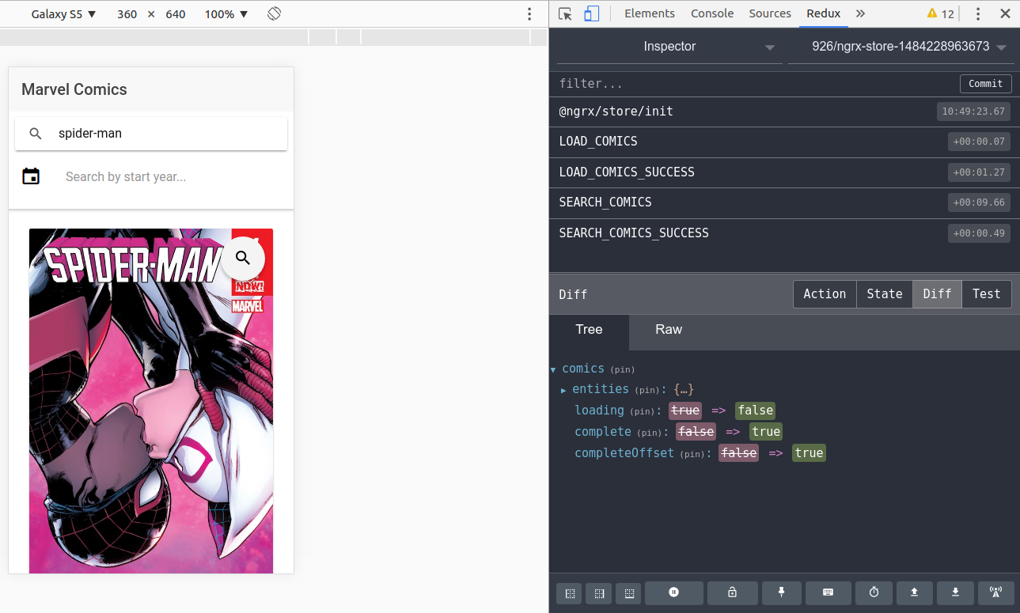The height and width of the screenshot is (613, 1020).
Task: Collapse the comics tree node
Action: [x=553, y=369]
